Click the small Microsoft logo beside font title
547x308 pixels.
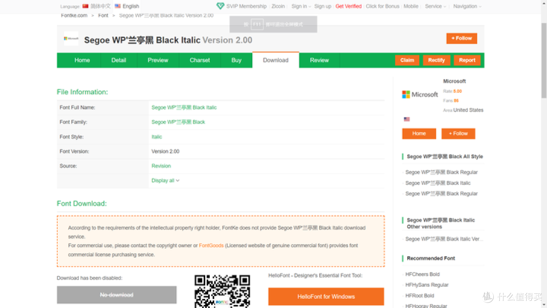coord(71,38)
